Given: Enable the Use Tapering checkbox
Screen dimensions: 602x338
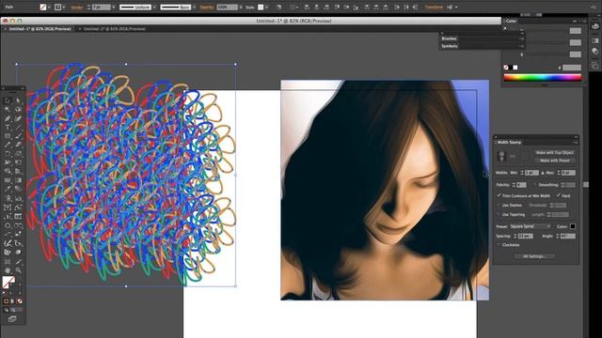Looking at the screenshot, I should [499, 215].
